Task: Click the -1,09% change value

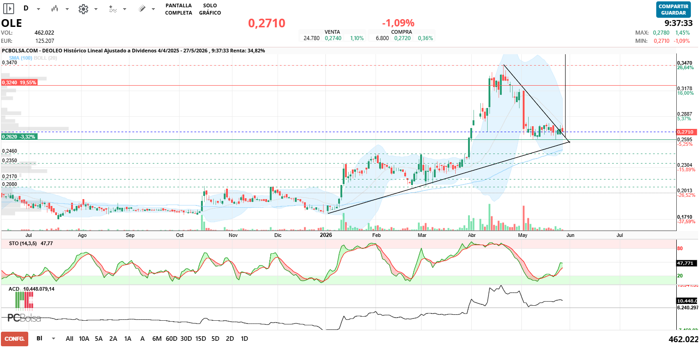Action: point(398,23)
